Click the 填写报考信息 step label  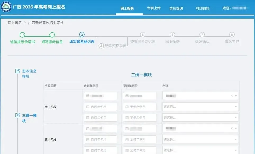pos(52,42)
